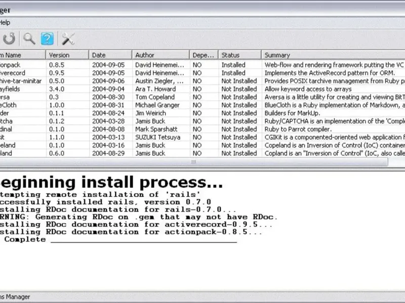
Task: Click the 'Beginning install process...' heading
Action: coord(111,182)
